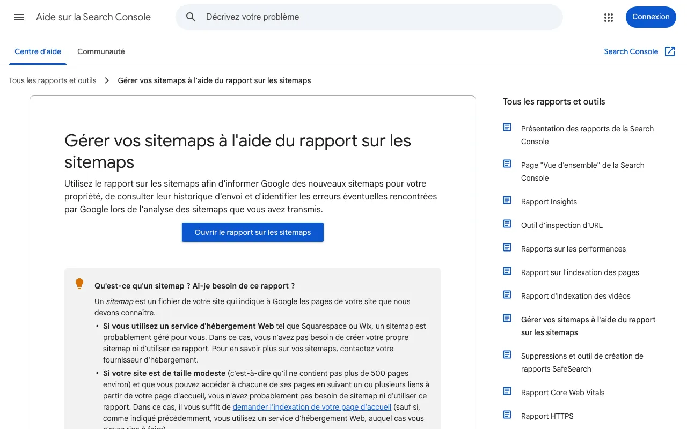This screenshot has width=687, height=429.
Task: Open Présentation des rapports de la Search Console
Action: pyautogui.click(x=588, y=135)
